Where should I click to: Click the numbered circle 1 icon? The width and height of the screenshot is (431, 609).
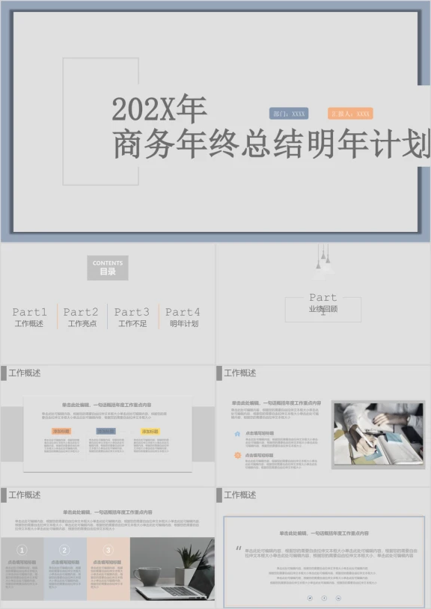tap(22, 550)
